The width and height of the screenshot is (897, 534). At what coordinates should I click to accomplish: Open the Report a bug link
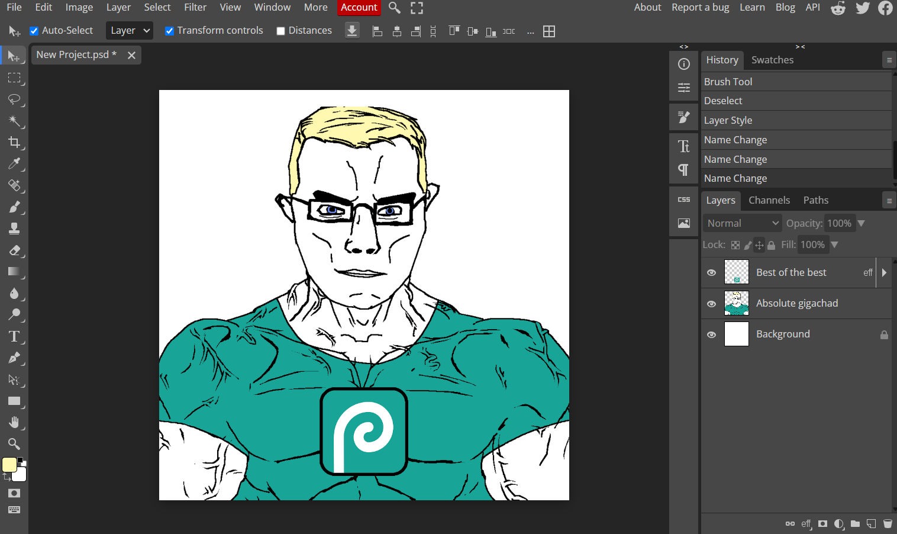(701, 8)
